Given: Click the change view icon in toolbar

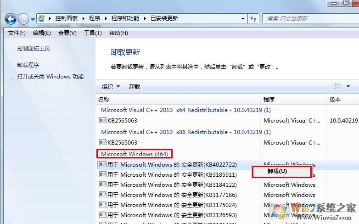Looking at the screenshot, I should (x=337, y=86).
